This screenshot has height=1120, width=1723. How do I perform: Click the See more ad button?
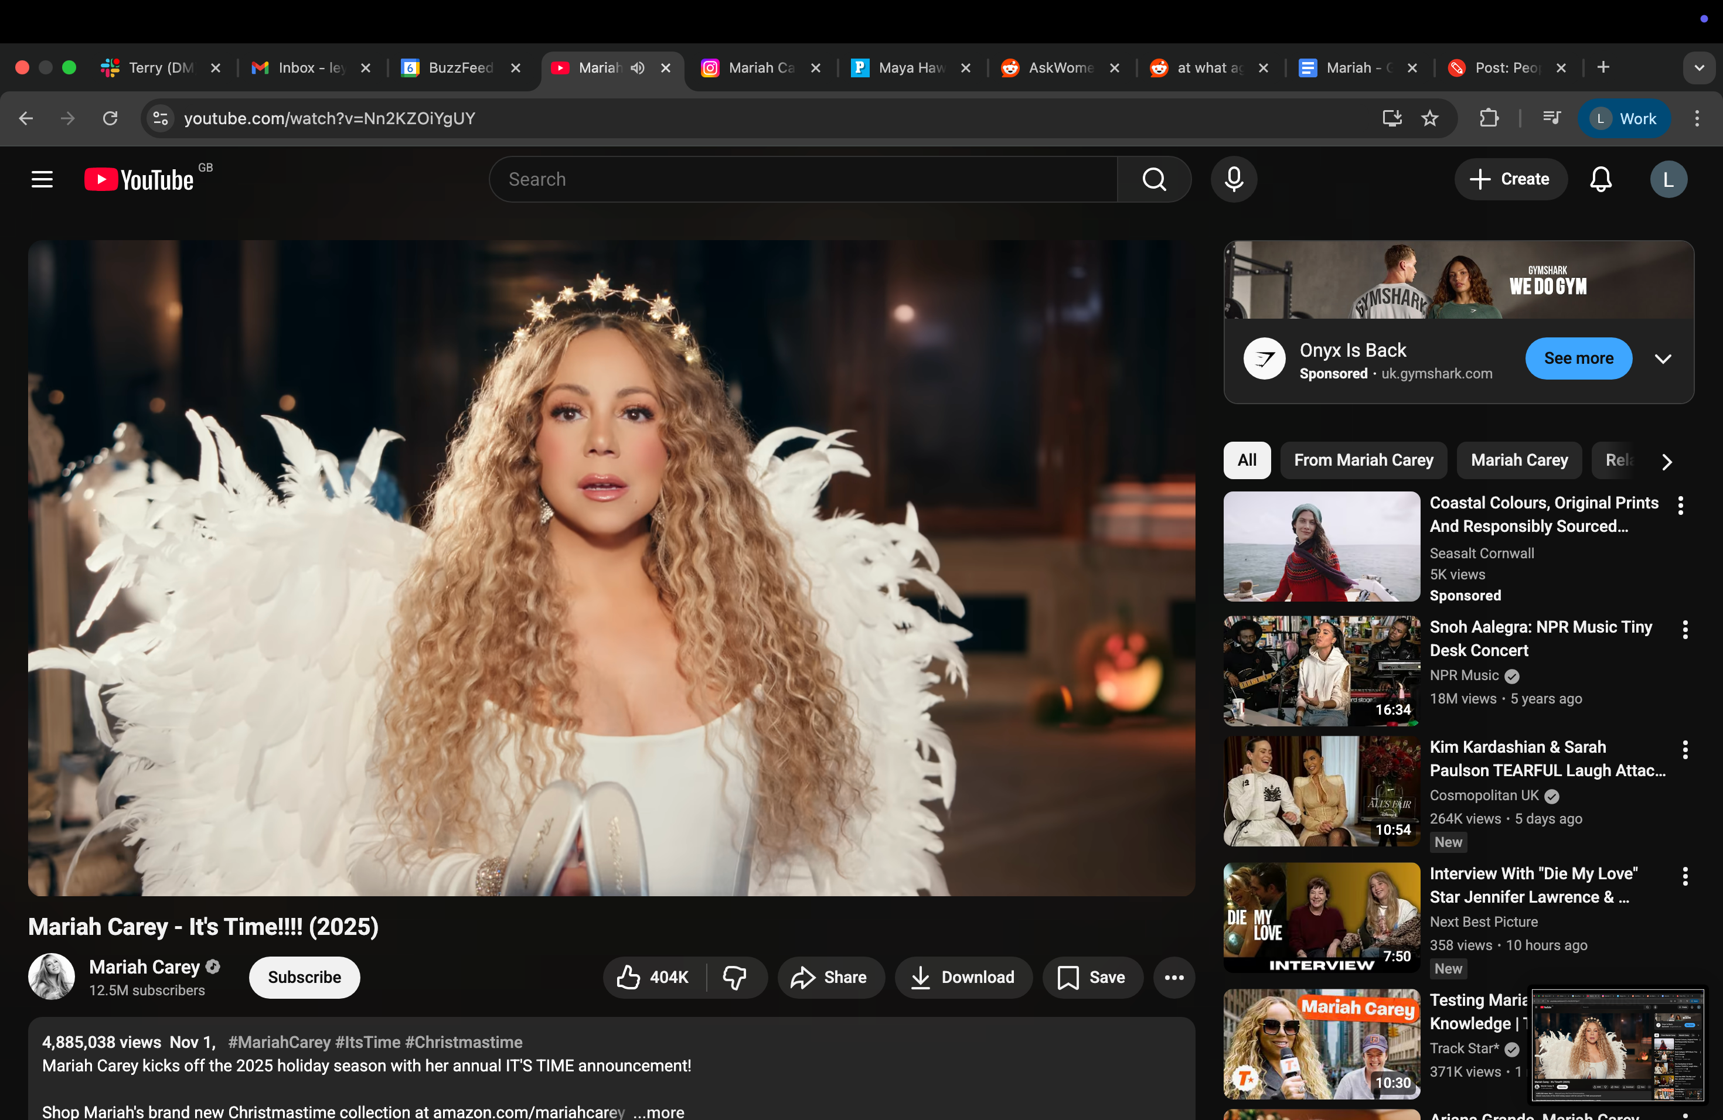pos(1578,359)
